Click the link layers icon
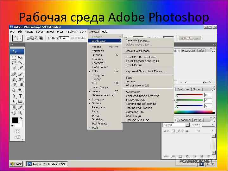 166,156
